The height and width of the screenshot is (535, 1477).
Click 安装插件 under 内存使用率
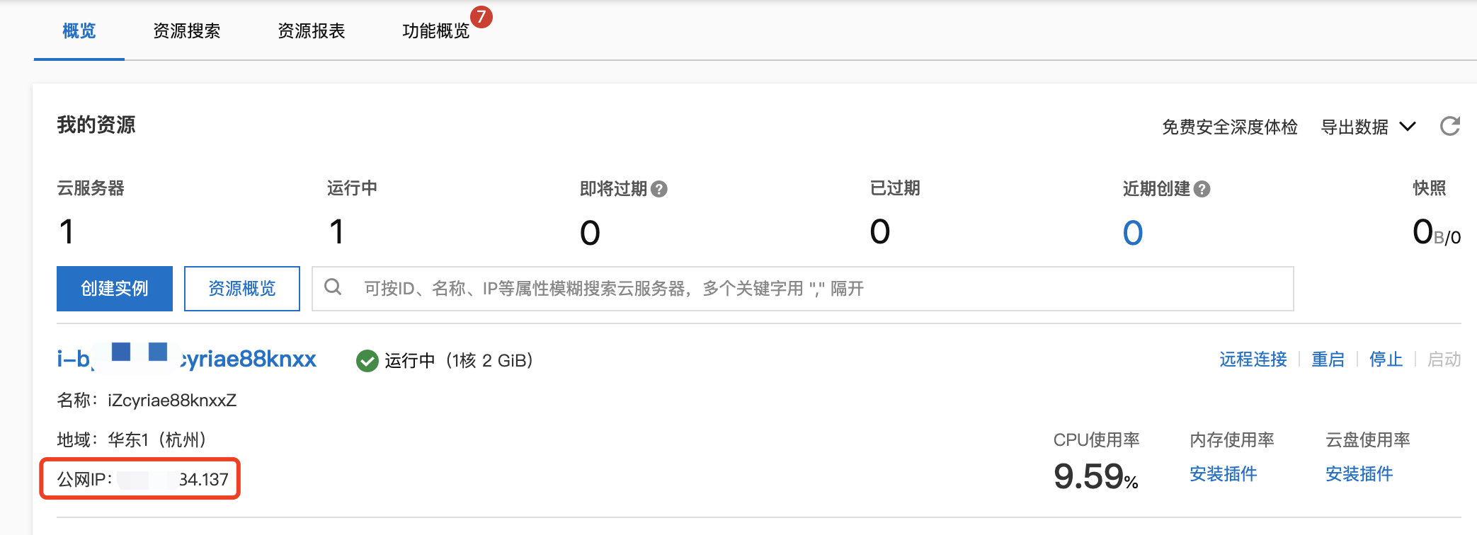(1224, 473)
